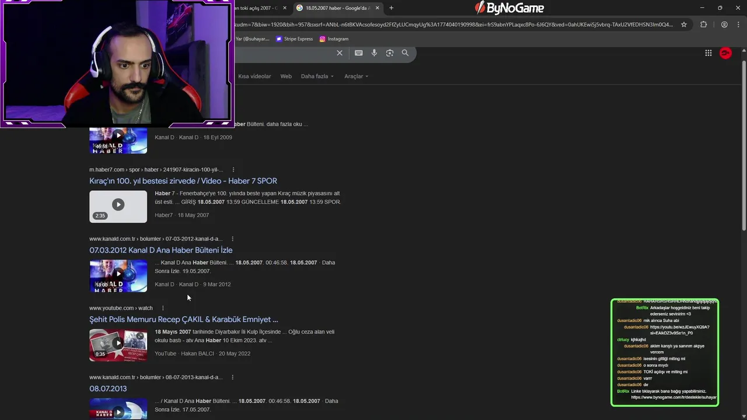Click the 'www.youtube.com › watch' breadcrumb
The width and height of the screenshot is (747, 420).
[121, 308]
